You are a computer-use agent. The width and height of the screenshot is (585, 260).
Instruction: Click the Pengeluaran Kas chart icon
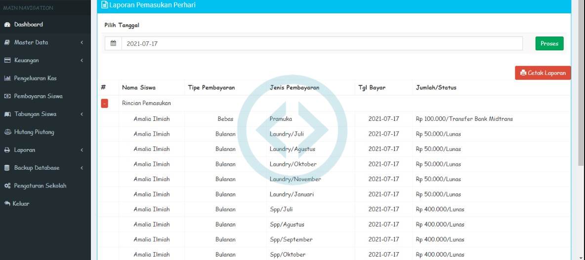click(7, 78)
